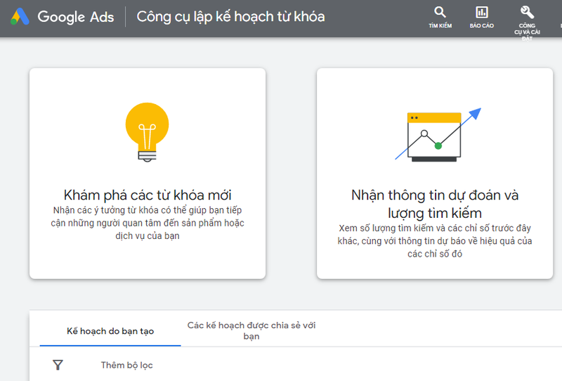Click the TÌM KIẾM label in header
This screenshot has height=381, width=562.
tap(440, 25)
